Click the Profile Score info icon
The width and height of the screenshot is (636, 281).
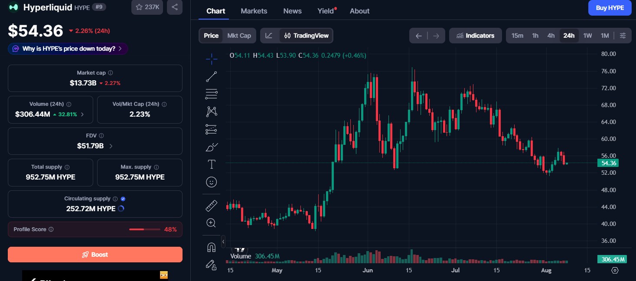tap(51, 229)
